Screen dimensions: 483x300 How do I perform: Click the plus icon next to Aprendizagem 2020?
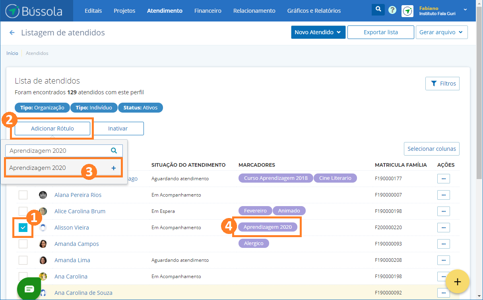coord(113,168)
